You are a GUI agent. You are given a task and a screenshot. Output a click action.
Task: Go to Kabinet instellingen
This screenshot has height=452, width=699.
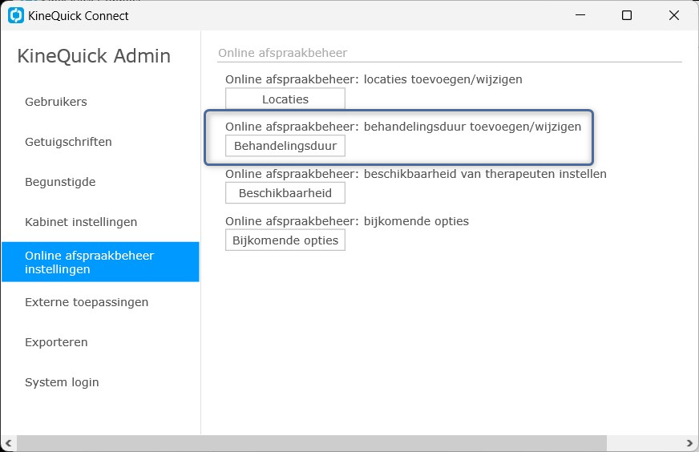[81, 222]
